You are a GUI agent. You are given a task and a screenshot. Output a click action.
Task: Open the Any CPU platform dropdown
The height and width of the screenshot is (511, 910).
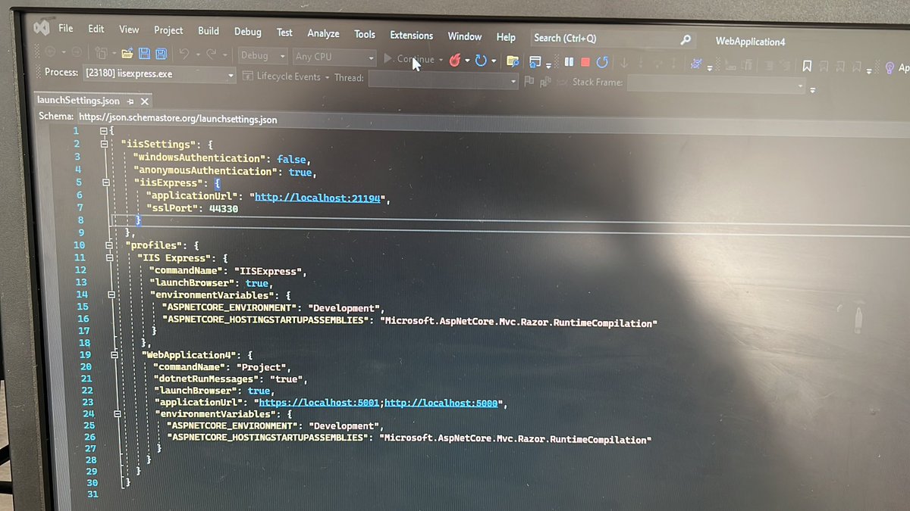[x=334, y=57]
